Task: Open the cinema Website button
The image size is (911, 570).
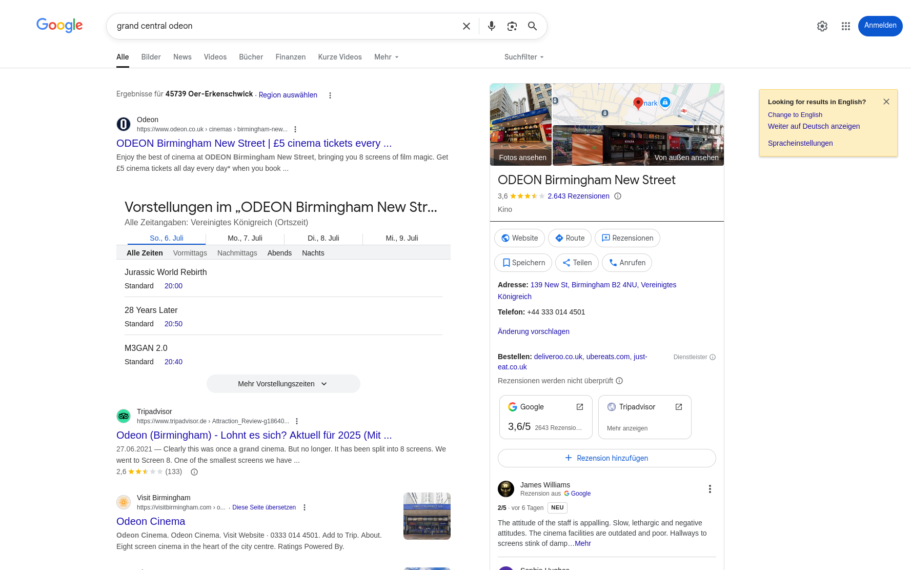Action: pos(520,238)
